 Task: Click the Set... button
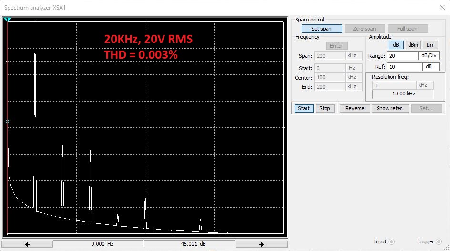coord(427,108)
